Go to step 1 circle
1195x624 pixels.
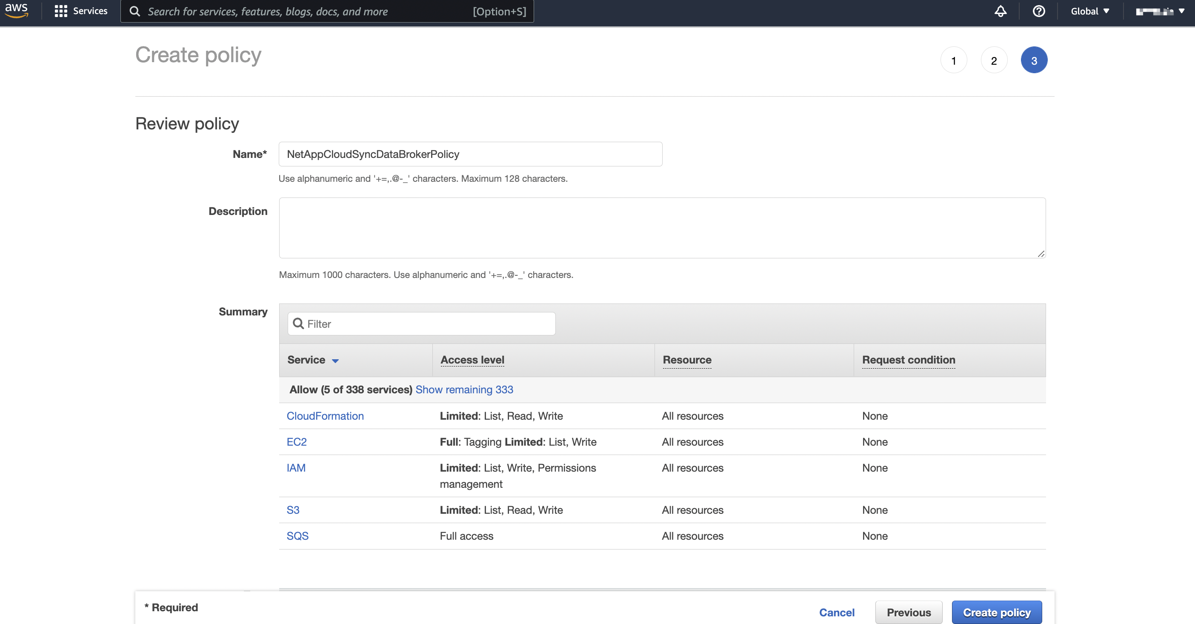click(x=953, y=60)
